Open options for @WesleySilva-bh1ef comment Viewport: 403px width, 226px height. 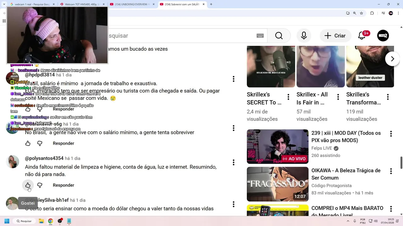click(x=233, y=204)
